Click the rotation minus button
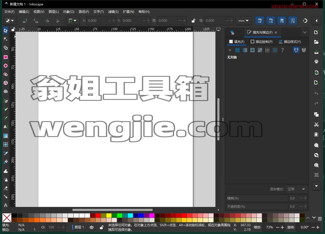Image resolution: width=325 pixels, height=234 pixels. pyautogui.click(x=313, y=227)
